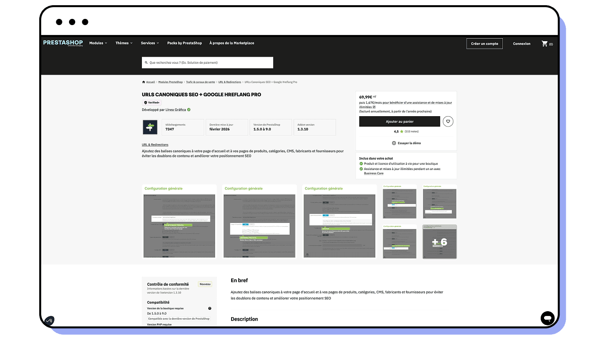Expand the Services dropdown menu

[x=150, y=43]
